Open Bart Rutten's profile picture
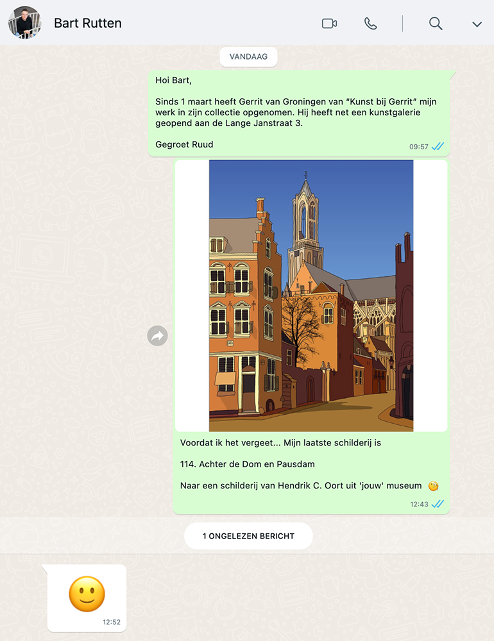 pyautogui.click(x=24, y=22)
